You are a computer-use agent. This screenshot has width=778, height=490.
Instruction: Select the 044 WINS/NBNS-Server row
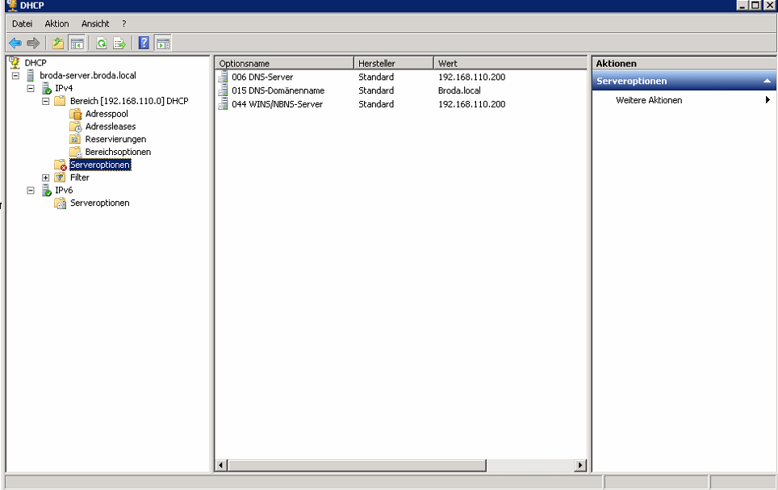click(401, 104)
